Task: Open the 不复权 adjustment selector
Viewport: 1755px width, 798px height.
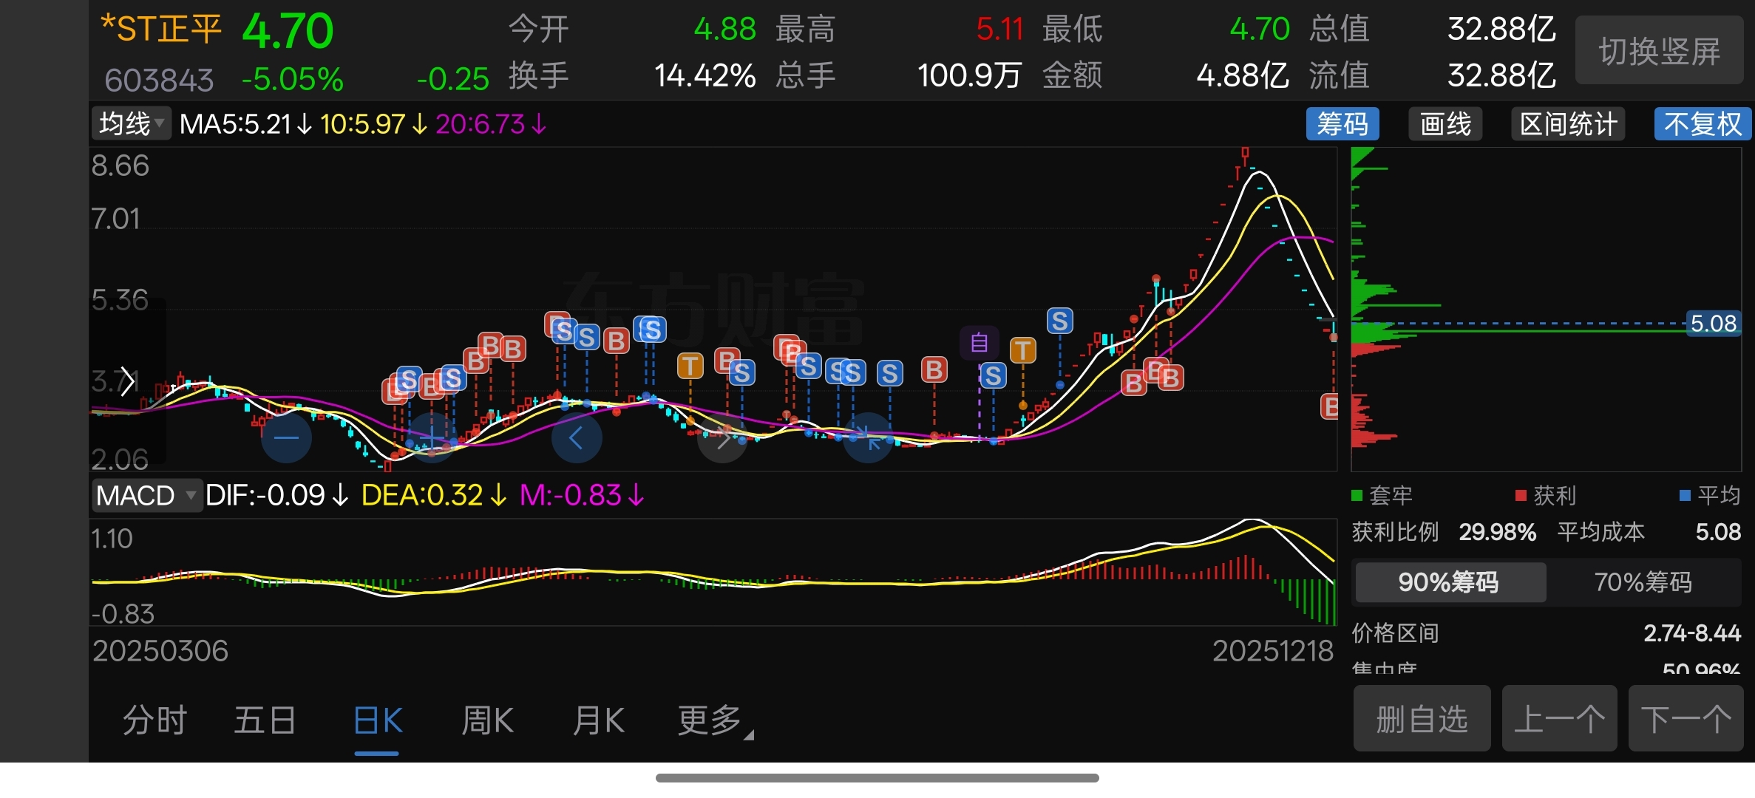Action: click(1702, 124)
